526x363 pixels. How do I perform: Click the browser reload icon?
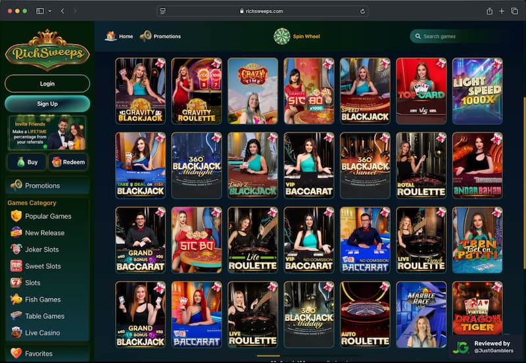pyautogui.click(x=363, y=11)
